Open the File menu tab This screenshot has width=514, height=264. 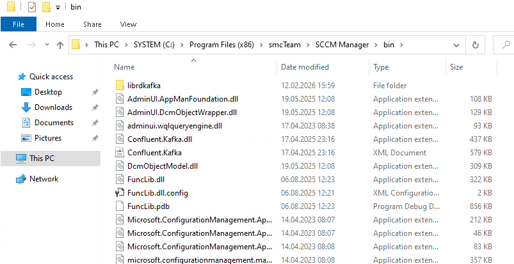pos(18,24)
